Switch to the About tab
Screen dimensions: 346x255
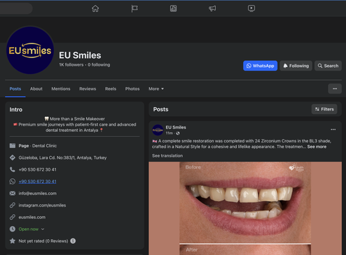[36, 89]
